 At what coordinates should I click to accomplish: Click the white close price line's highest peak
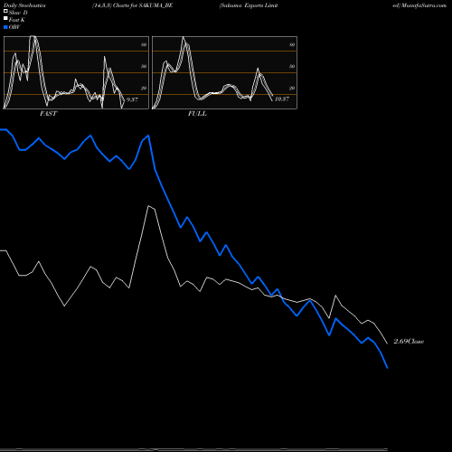pyautogui.click(x=148, y=206)
